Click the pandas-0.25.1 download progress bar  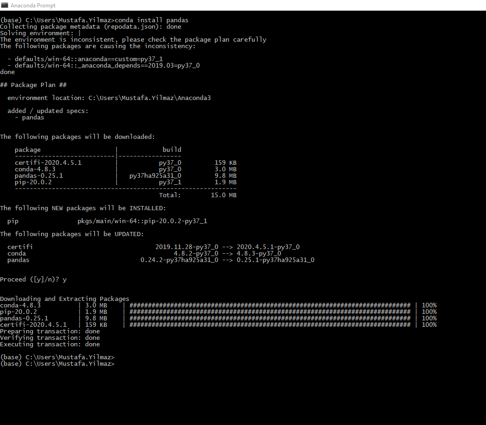270,318
